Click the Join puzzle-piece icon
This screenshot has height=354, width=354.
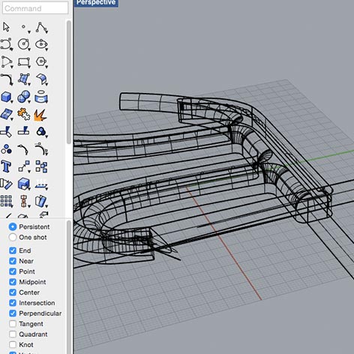24,114
